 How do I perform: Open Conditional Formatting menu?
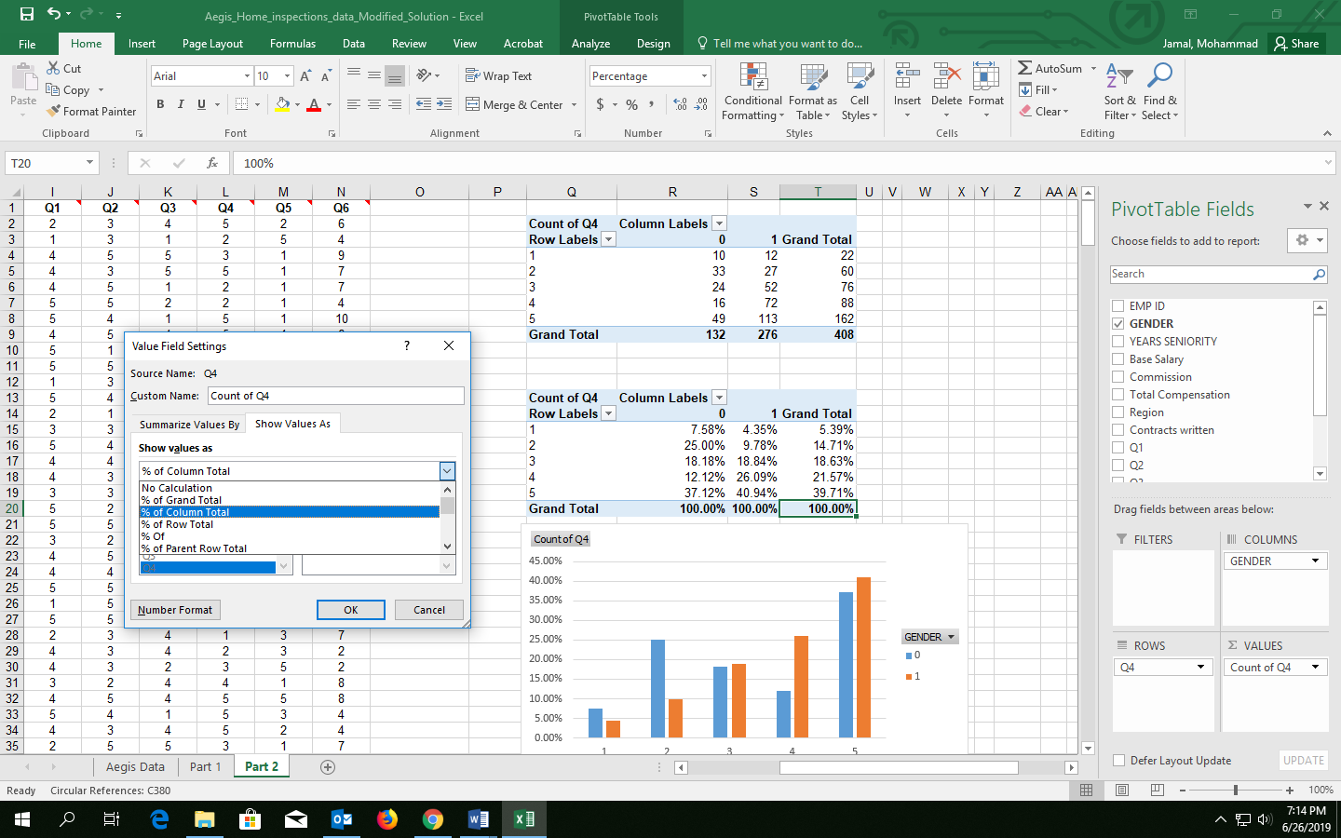752,91
